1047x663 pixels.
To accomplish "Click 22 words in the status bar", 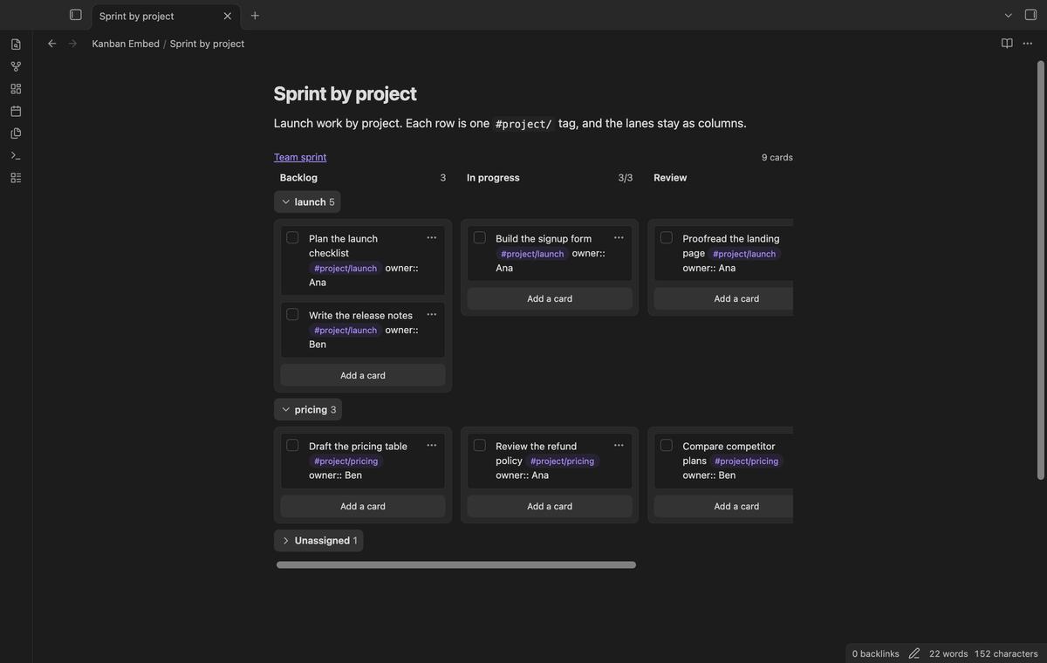I will point(948,653).
